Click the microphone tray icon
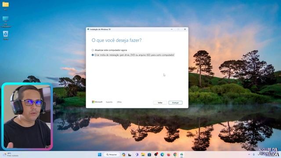Screen dimensions: 281x158 pyautogui.click(x=254, y=154)
